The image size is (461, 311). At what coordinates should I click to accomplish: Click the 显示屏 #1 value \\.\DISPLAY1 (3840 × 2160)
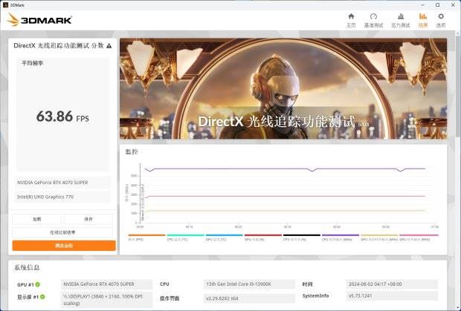click(106, 300)
